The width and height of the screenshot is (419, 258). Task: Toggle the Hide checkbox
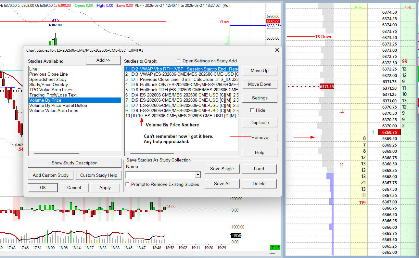pos(252,110)
